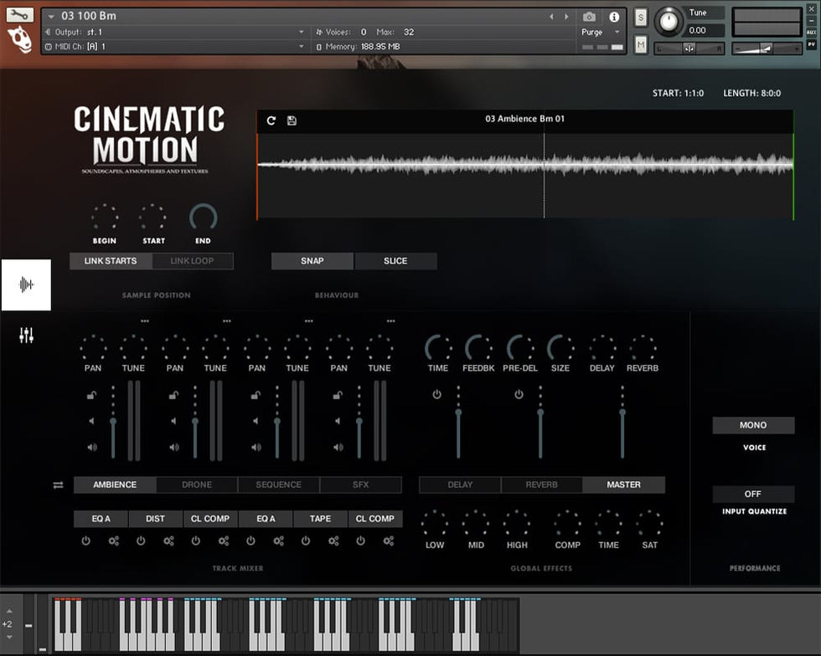Viewport: 821px width, 656px height.
Task: Click the TIME delay fader handle
Action: pos(458,413)
